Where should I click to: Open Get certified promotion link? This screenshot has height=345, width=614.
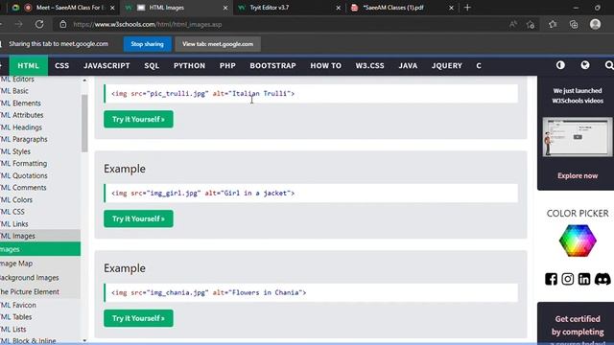click(578, 326)
